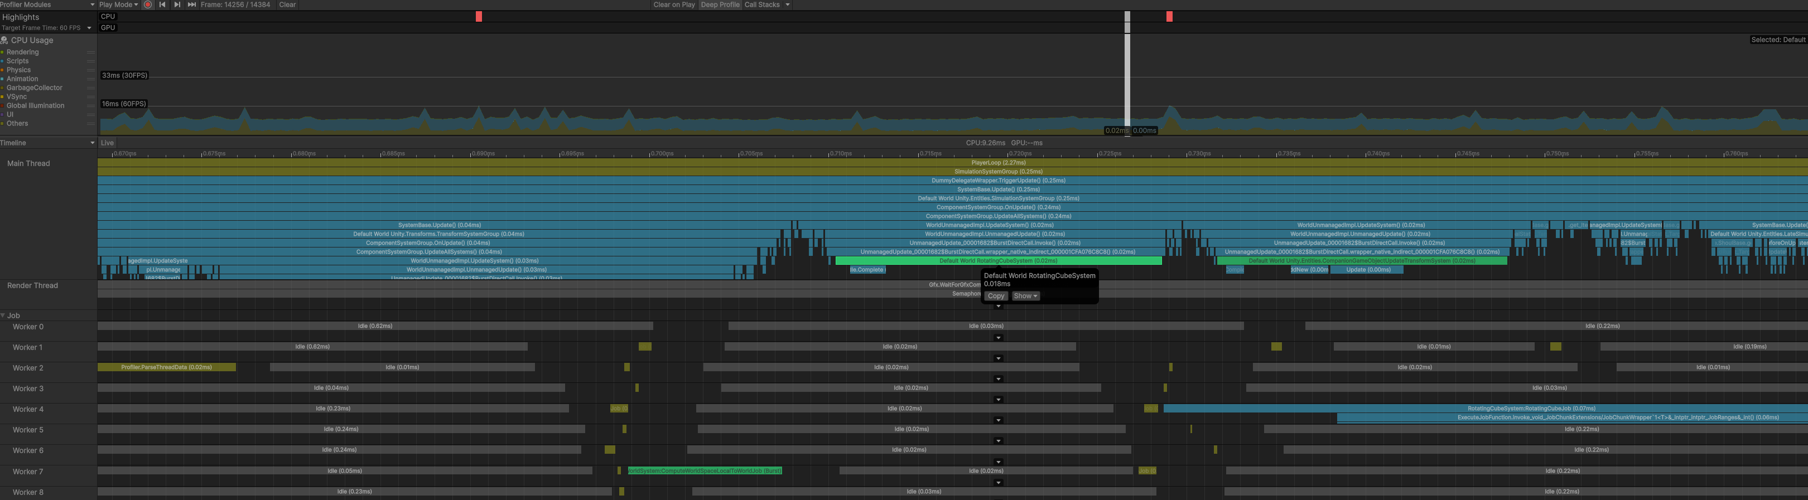The image size is (1808, 500).
Task: Select the Idle (0.62ms) sample on Worker 0
Action: tap(375, 326)
